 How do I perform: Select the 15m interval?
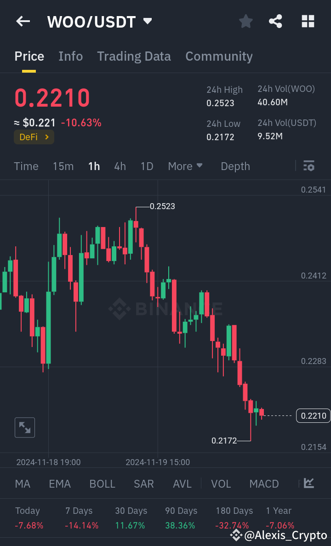click(x=63, y=166)
